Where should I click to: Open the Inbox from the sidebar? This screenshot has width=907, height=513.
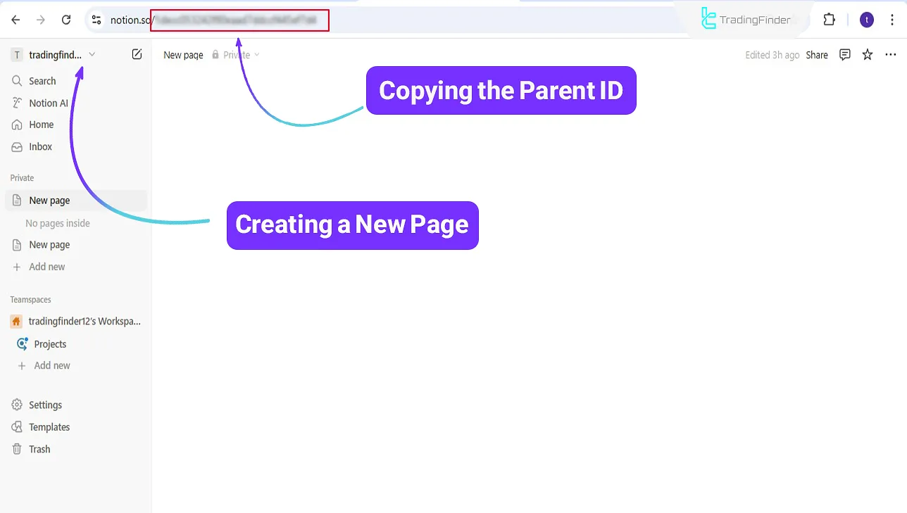[x=39, y=146]
